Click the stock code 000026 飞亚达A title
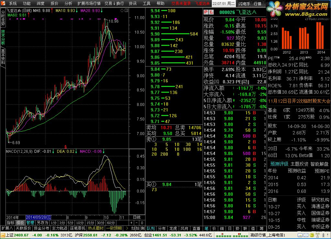 [238, 12]
